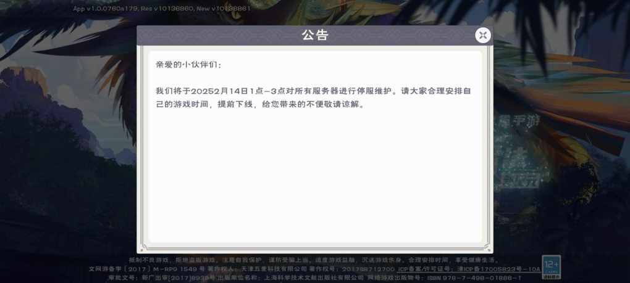The image size is (630, 283).
Task: Open the ICP备案/许可证号 link
Action: click(x=469, y=269)
